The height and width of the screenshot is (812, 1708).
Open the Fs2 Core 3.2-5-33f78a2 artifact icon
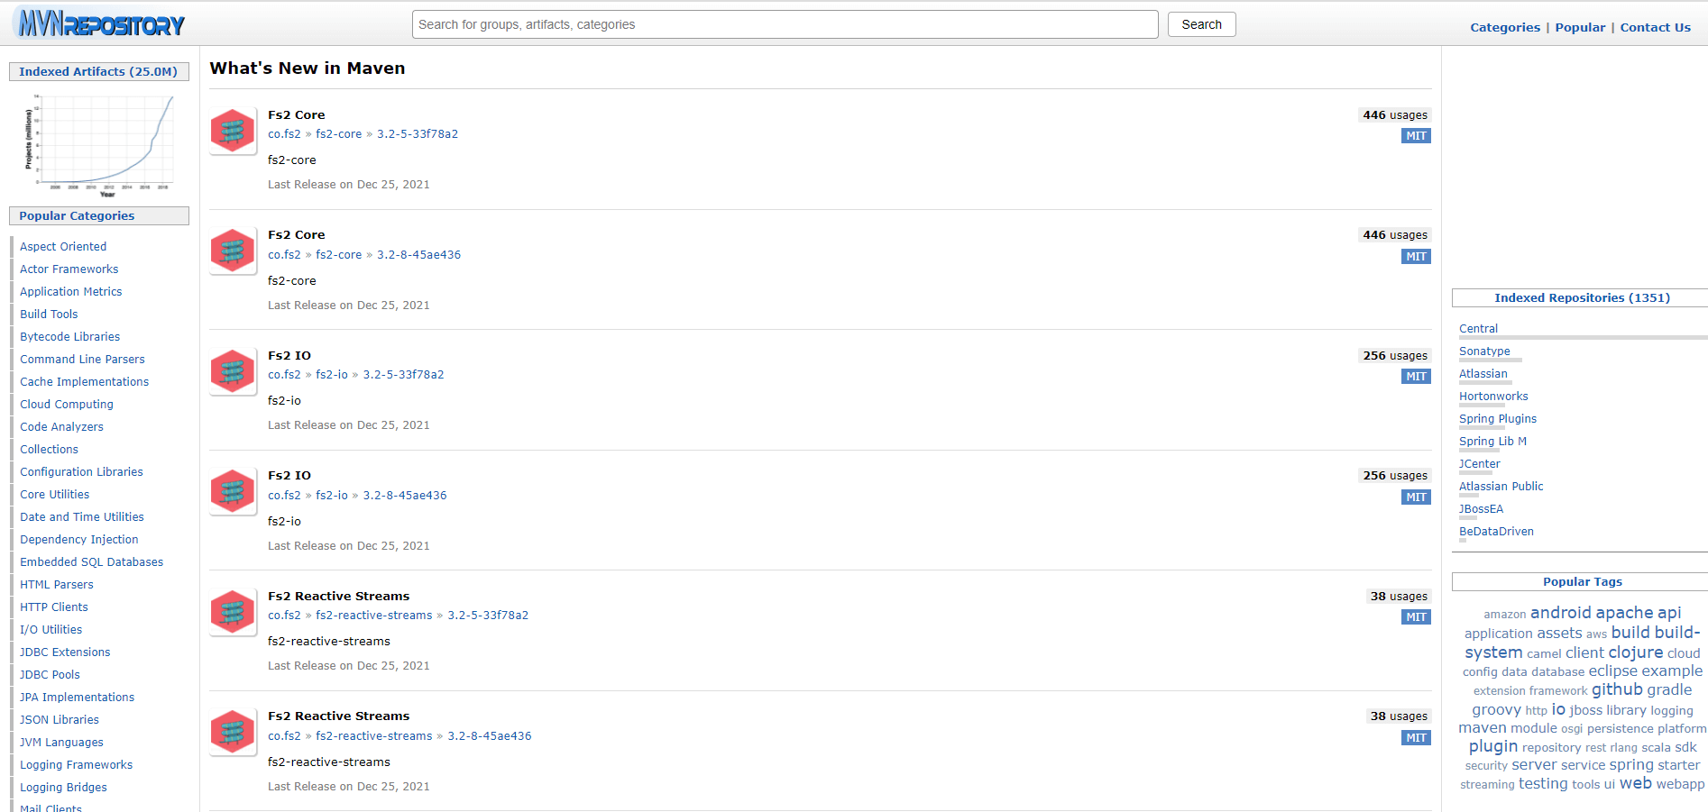pos(233,131)
